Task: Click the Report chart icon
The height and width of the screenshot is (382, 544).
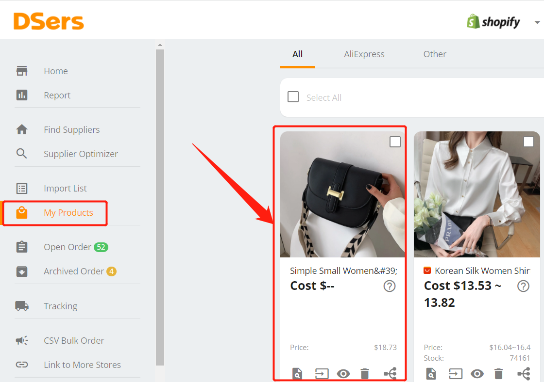Action: pos(22,95)
